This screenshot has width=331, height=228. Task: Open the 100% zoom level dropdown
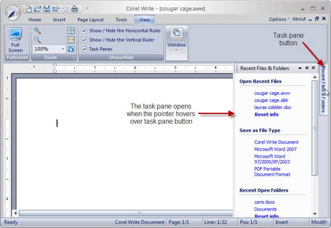point(63,49)
